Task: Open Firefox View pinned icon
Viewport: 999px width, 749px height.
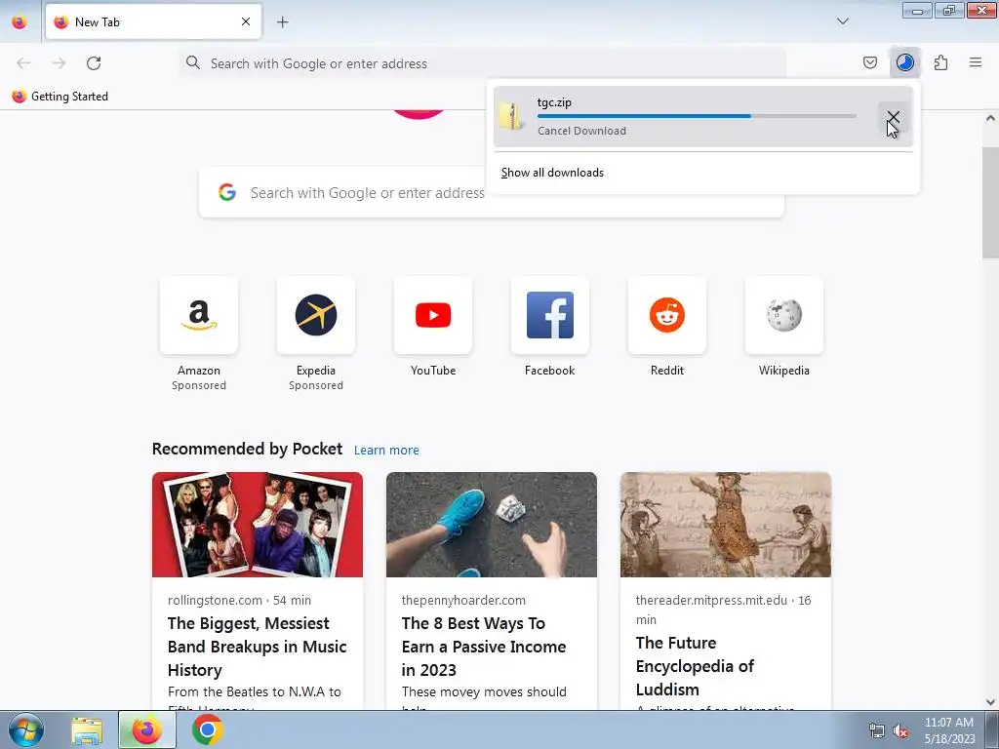Action: pyautogui.click(x=20, y=21)
